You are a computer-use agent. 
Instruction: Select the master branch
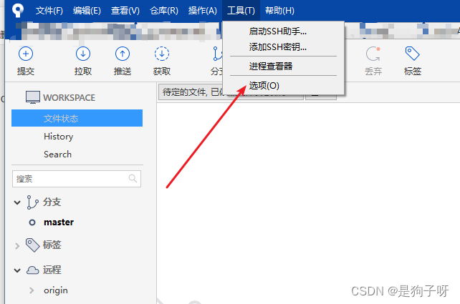[59, 222]
